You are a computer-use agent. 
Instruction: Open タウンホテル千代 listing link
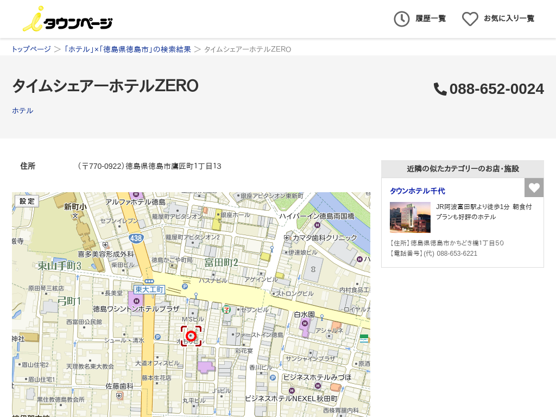tap(418, 191)
